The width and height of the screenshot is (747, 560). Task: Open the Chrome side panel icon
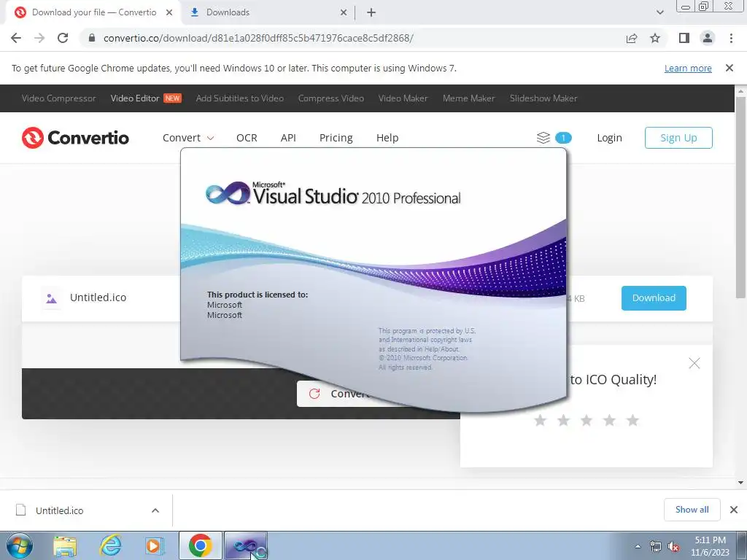tap(684, 38)
